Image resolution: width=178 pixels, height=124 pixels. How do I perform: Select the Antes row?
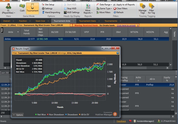pyautogui.click(x=86, y=39)
